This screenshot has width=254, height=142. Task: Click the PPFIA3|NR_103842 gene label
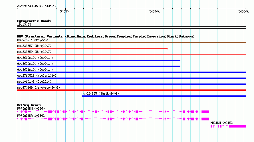(x=31, y=116)
